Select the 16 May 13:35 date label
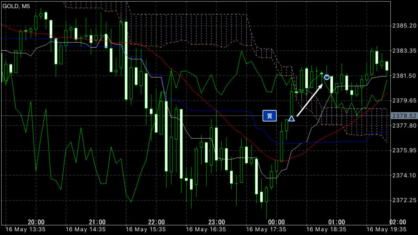Viewport: 418px width, 235px height. (x=25, y=229)
